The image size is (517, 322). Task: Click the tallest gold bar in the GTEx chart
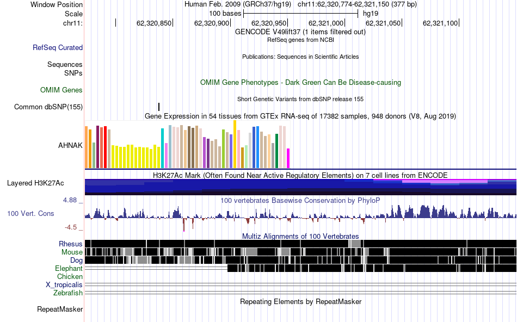(235, 144)
